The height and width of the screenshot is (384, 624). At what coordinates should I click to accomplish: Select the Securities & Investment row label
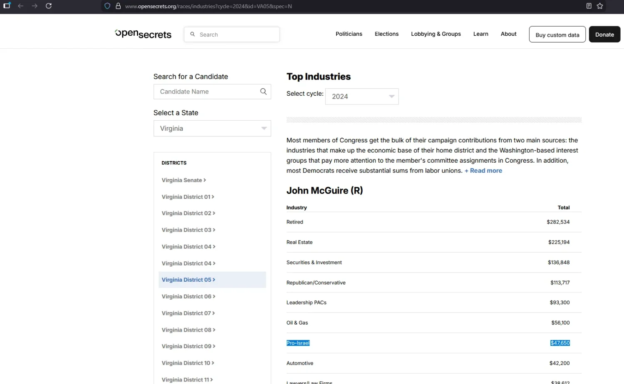point(314,263)
